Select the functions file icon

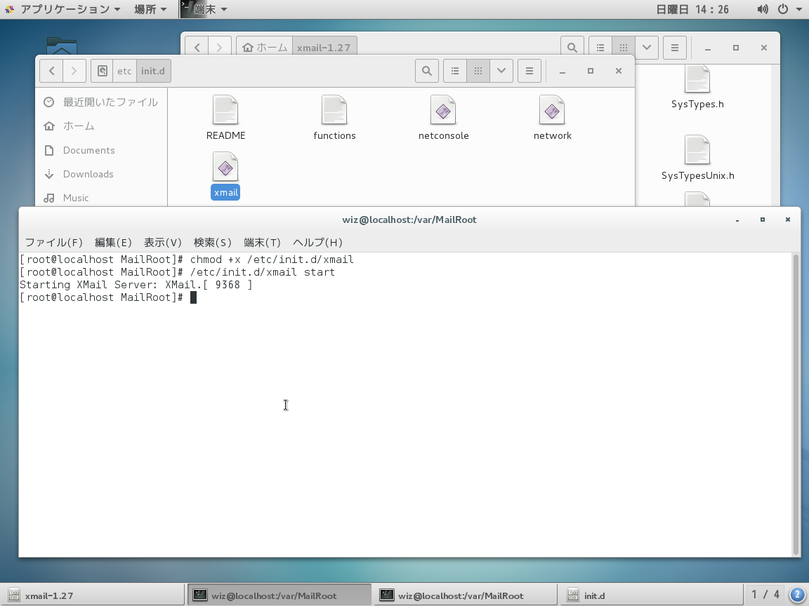pos(334,118)
